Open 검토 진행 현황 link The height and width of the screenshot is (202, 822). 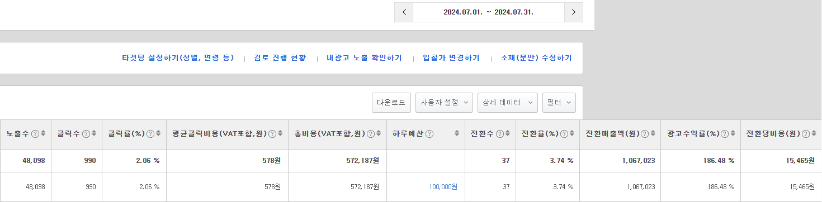(280, 58)
